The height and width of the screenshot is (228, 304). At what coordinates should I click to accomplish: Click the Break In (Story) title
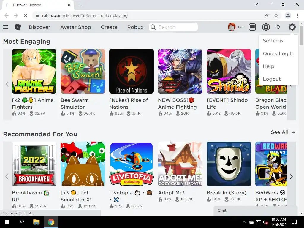click(x=227, y=193)
